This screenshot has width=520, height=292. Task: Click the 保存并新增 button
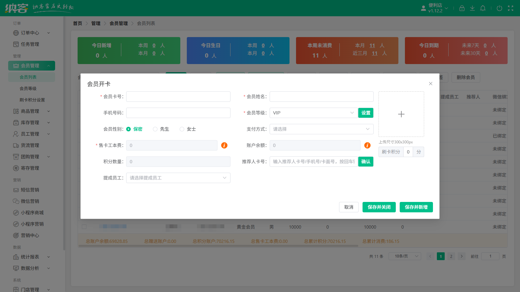pyautogui.click(x=416, y=207)
